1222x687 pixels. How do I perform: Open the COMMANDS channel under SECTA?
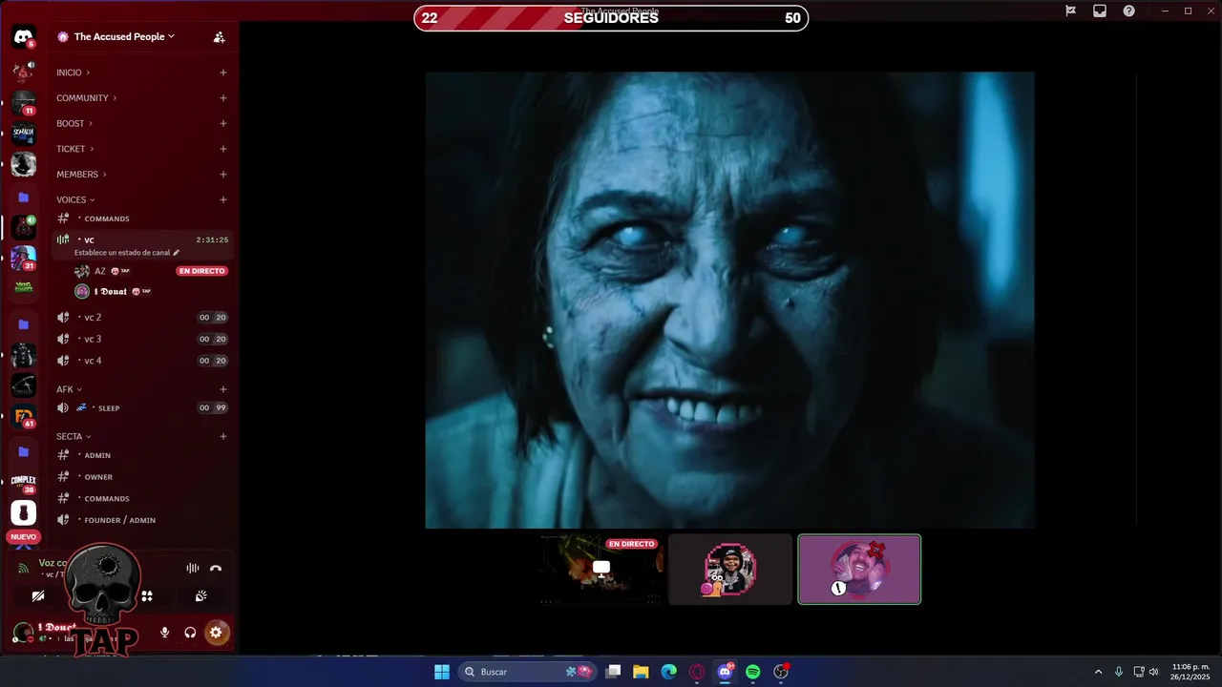[142, 498]
